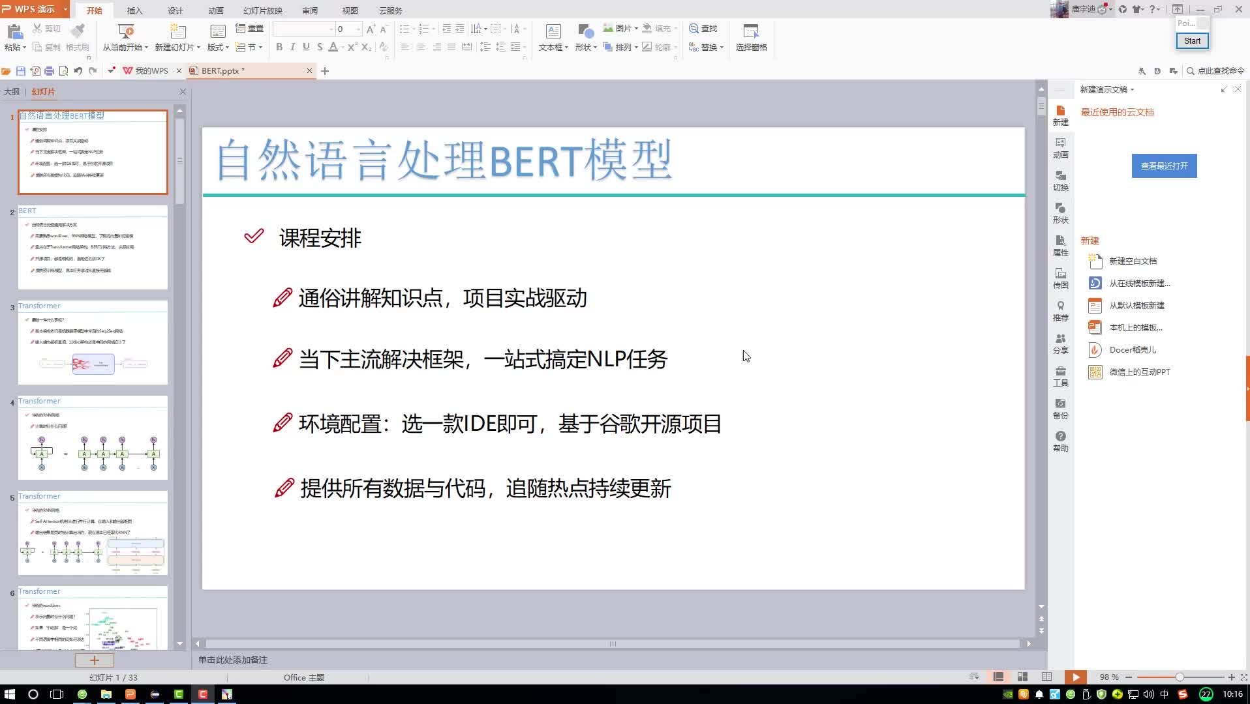Click the Print icon in quick toolbar
This screenshot has height=704, width=1250.
coord(49,70)
